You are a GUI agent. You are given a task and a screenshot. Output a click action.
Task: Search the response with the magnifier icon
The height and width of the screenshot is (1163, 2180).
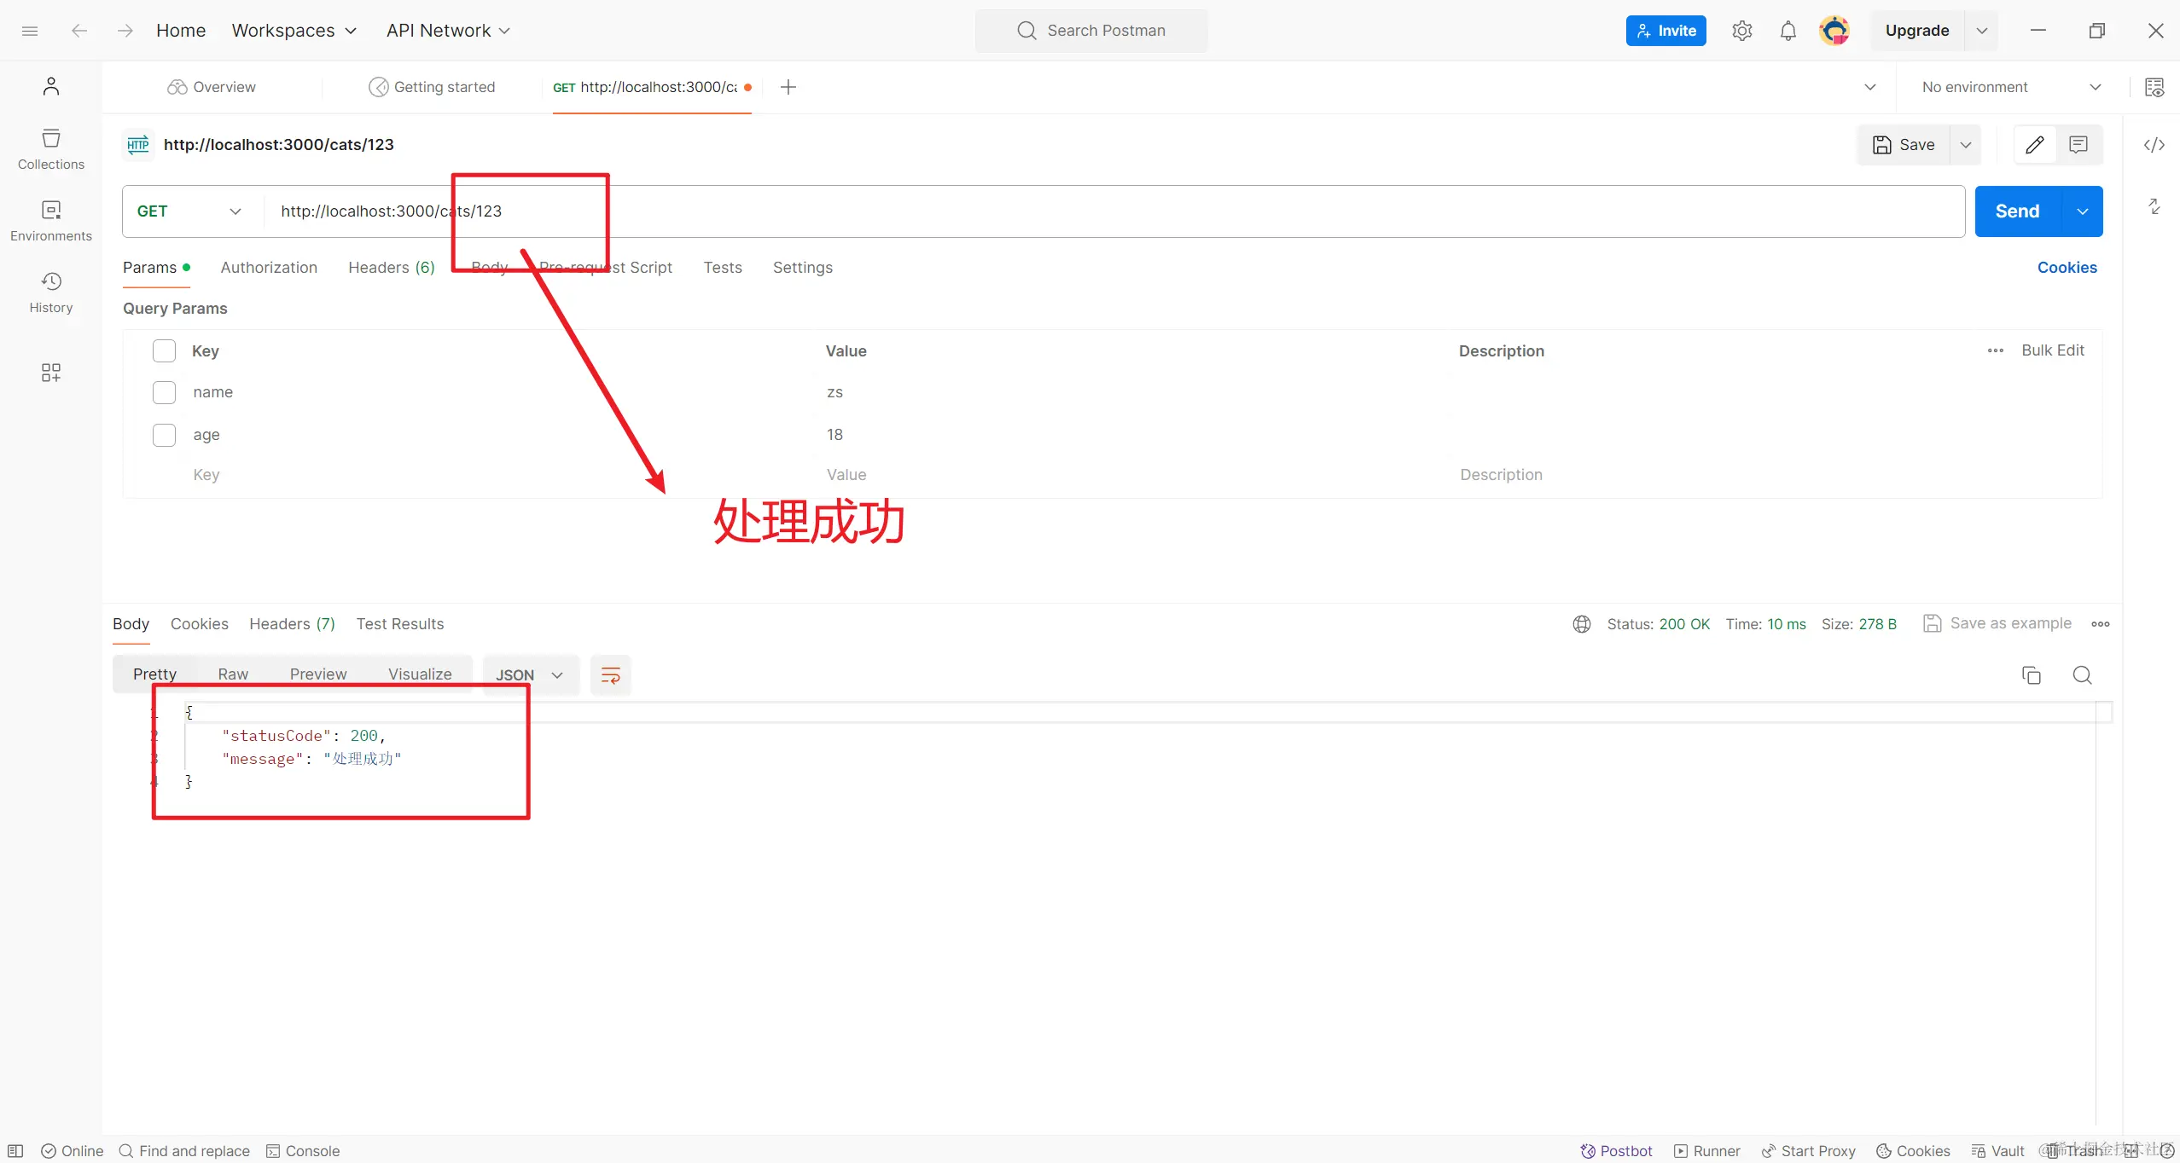click(2082, 675)
